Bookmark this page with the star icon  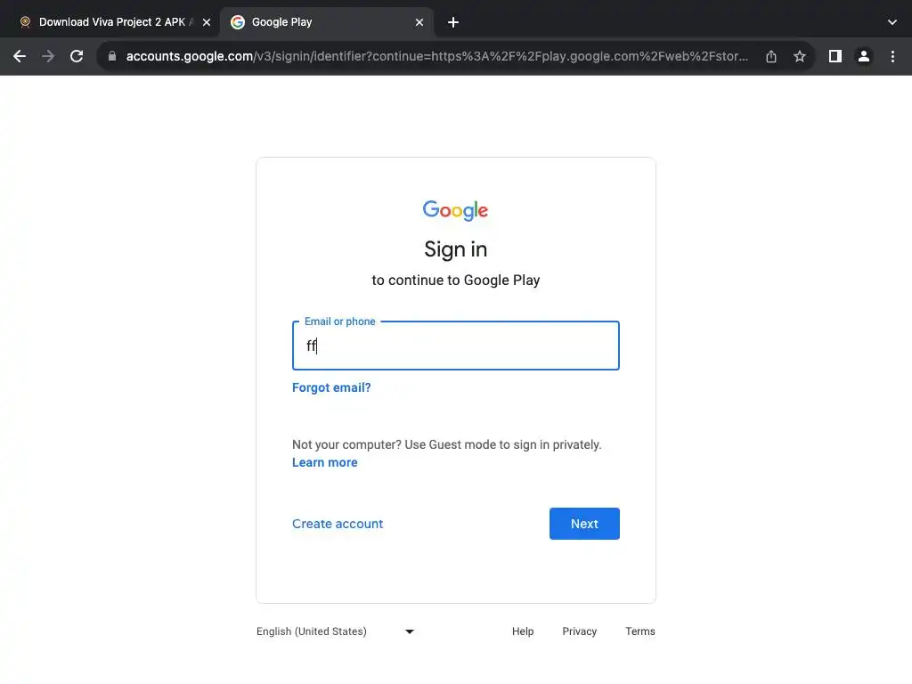pyautogui.click(x=800, y=56)
